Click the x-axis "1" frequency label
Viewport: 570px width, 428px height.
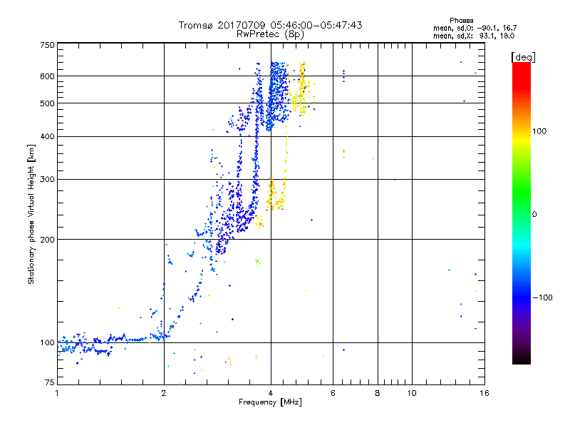pos(57,393)
